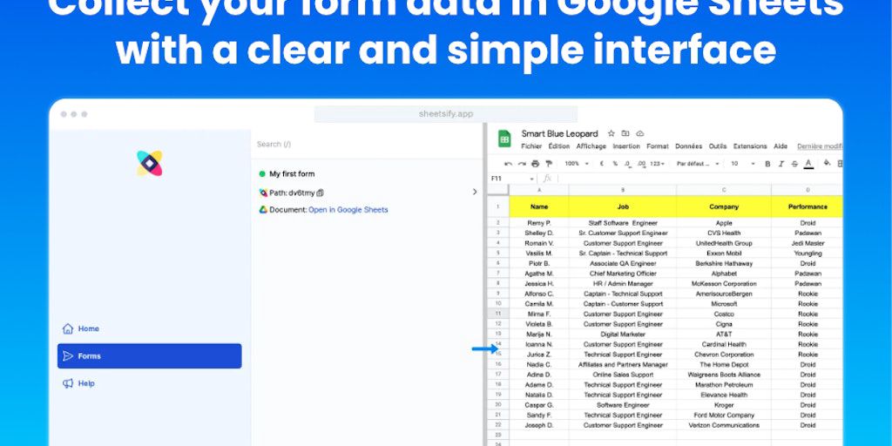Screen dimensions: 892x446
Task: Open the Insertion menu
Action: 626,146
